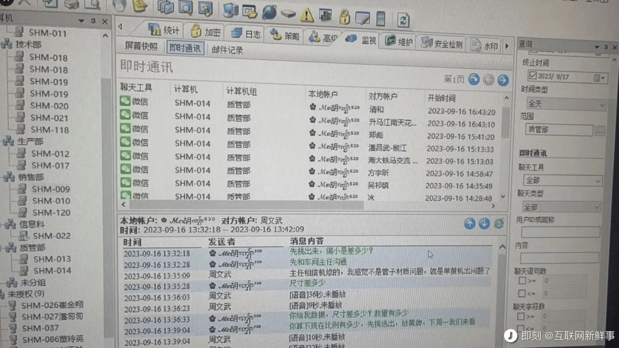Go to next page of chat records
This screenshot has height=348, width=619.
click(x=502, y=80)
